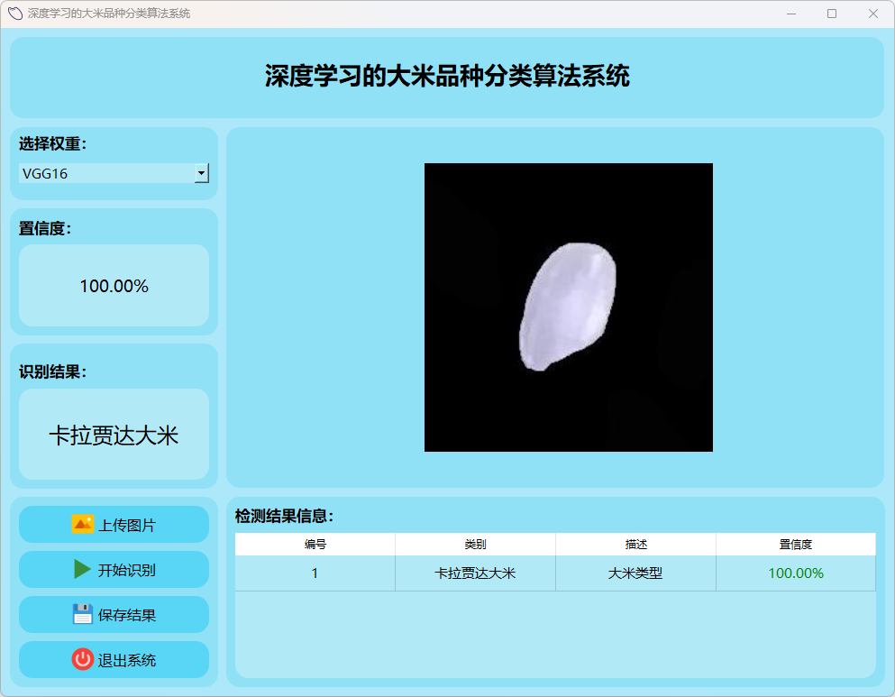The height and width of the screenshot is (697, 895).
Task: Select the 置信度 column header in table
Action: (x=795, y=545)
